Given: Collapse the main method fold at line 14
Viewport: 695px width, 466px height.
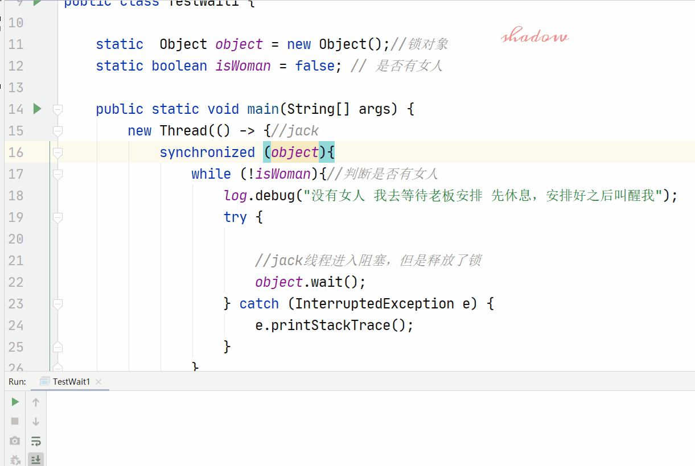Looking at the screenshot, I should click(x=57, y=109).
